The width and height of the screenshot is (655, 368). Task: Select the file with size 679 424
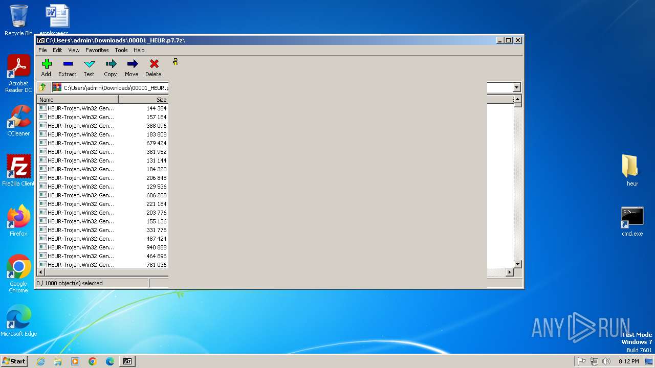tap(102, 143)
